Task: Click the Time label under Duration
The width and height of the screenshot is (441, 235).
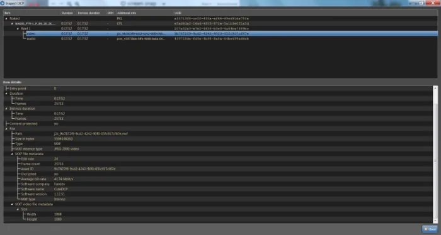Action: 19,99
